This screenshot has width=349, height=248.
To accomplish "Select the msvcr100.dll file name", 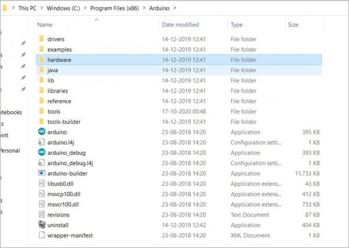I will (x=63, y=204).
